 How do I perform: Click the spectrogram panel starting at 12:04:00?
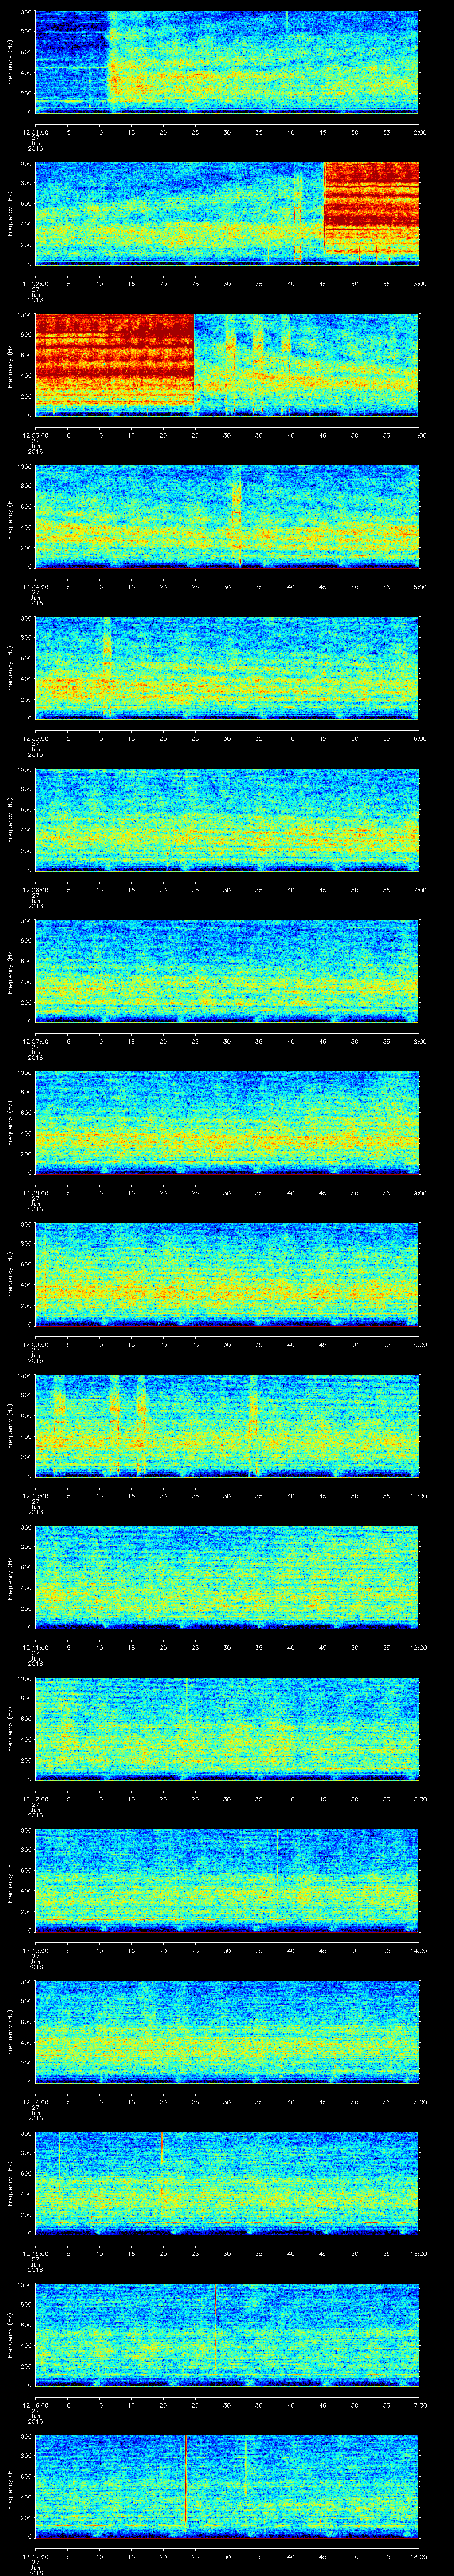click(227, 516)
